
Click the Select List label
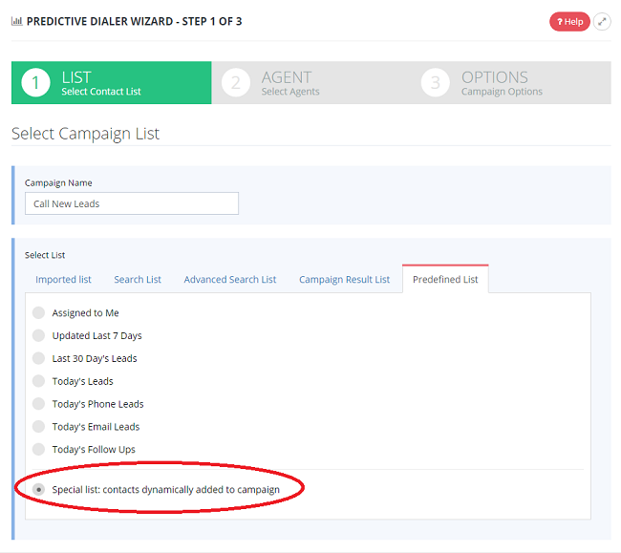(45, 255)
